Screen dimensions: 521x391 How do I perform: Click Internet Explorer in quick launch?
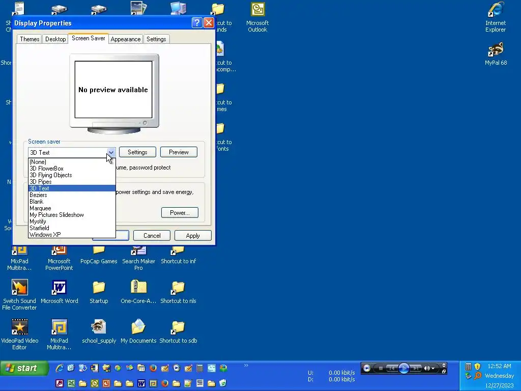[x=60, y=368]
